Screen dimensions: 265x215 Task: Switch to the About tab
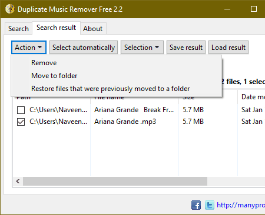pyautogui.click(x=93, y=29)
